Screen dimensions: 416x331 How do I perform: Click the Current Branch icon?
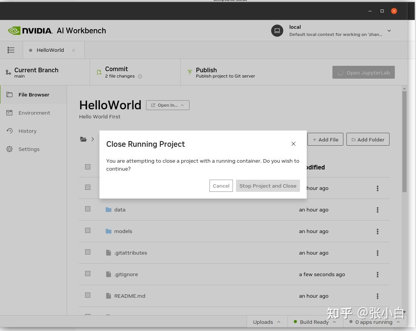[8, 72]
